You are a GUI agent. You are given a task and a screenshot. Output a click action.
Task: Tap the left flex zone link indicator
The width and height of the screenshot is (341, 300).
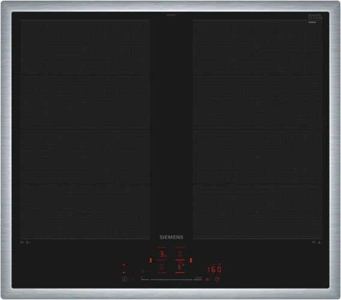click(x=151, y=260)
